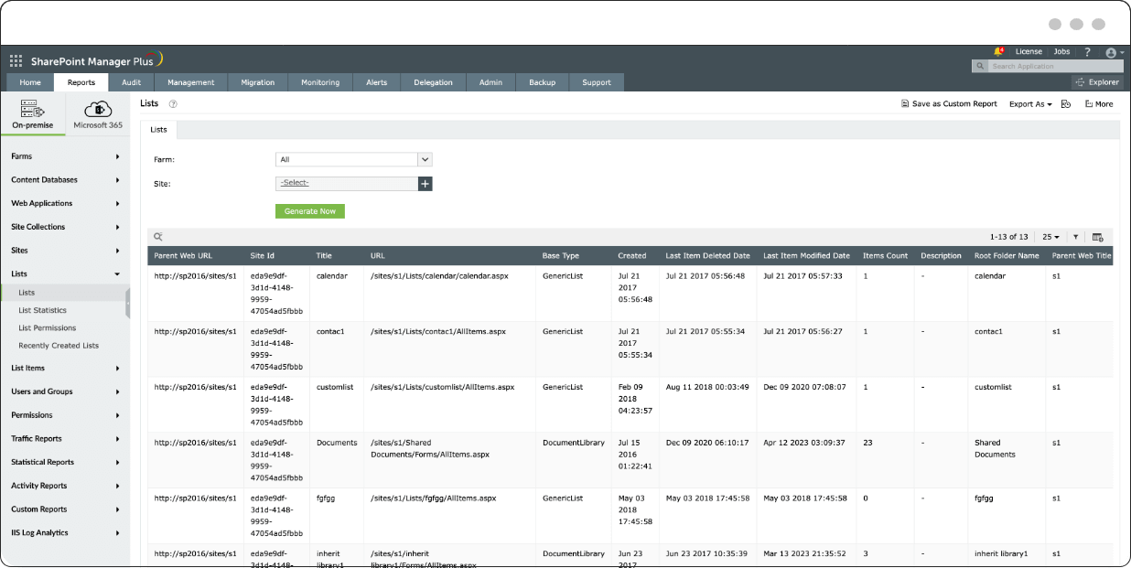
Task: Expand the Traffic Reports section
Action: click(65, 439)
